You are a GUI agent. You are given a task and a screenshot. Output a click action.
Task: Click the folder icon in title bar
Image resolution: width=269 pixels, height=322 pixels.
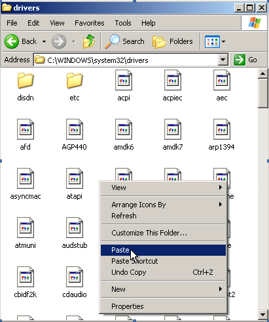coord(7,8)
